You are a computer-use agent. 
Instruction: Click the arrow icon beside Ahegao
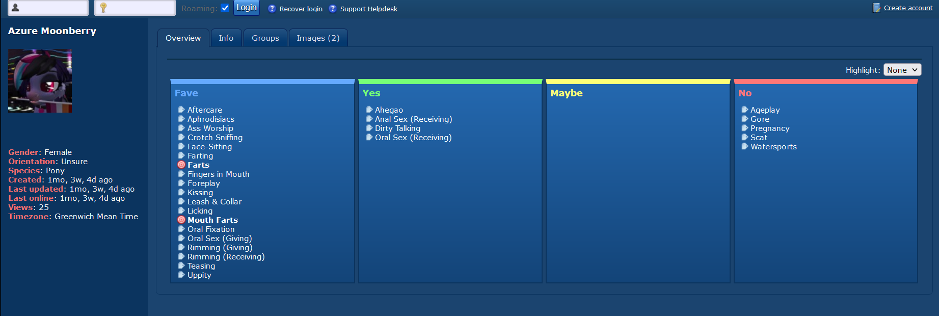369,110
